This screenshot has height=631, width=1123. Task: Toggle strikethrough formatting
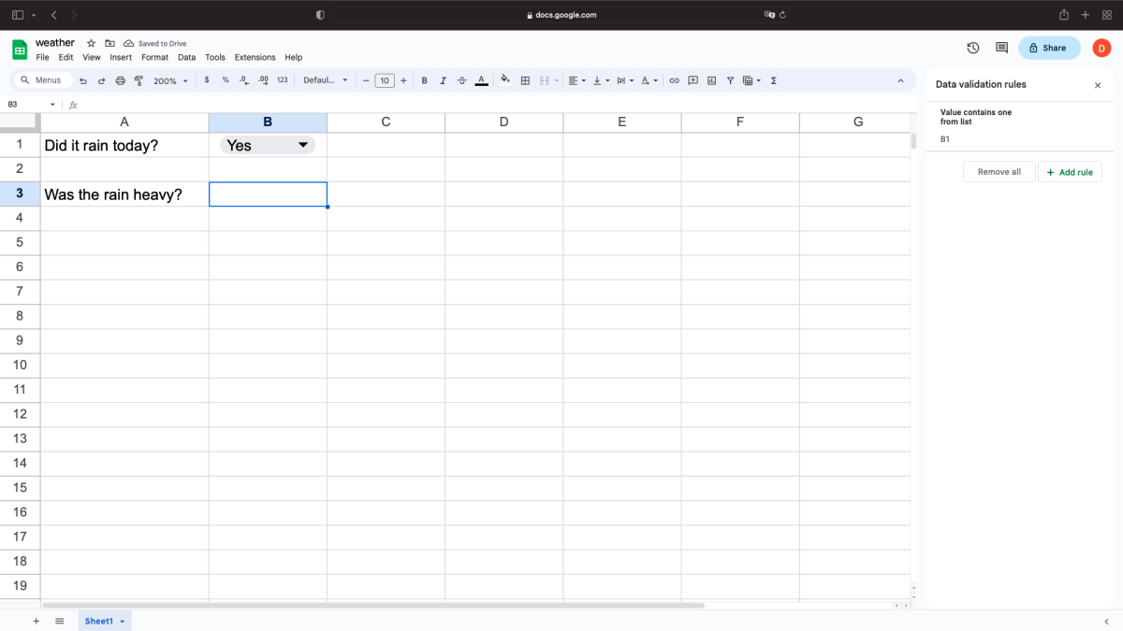coord(461,80)
